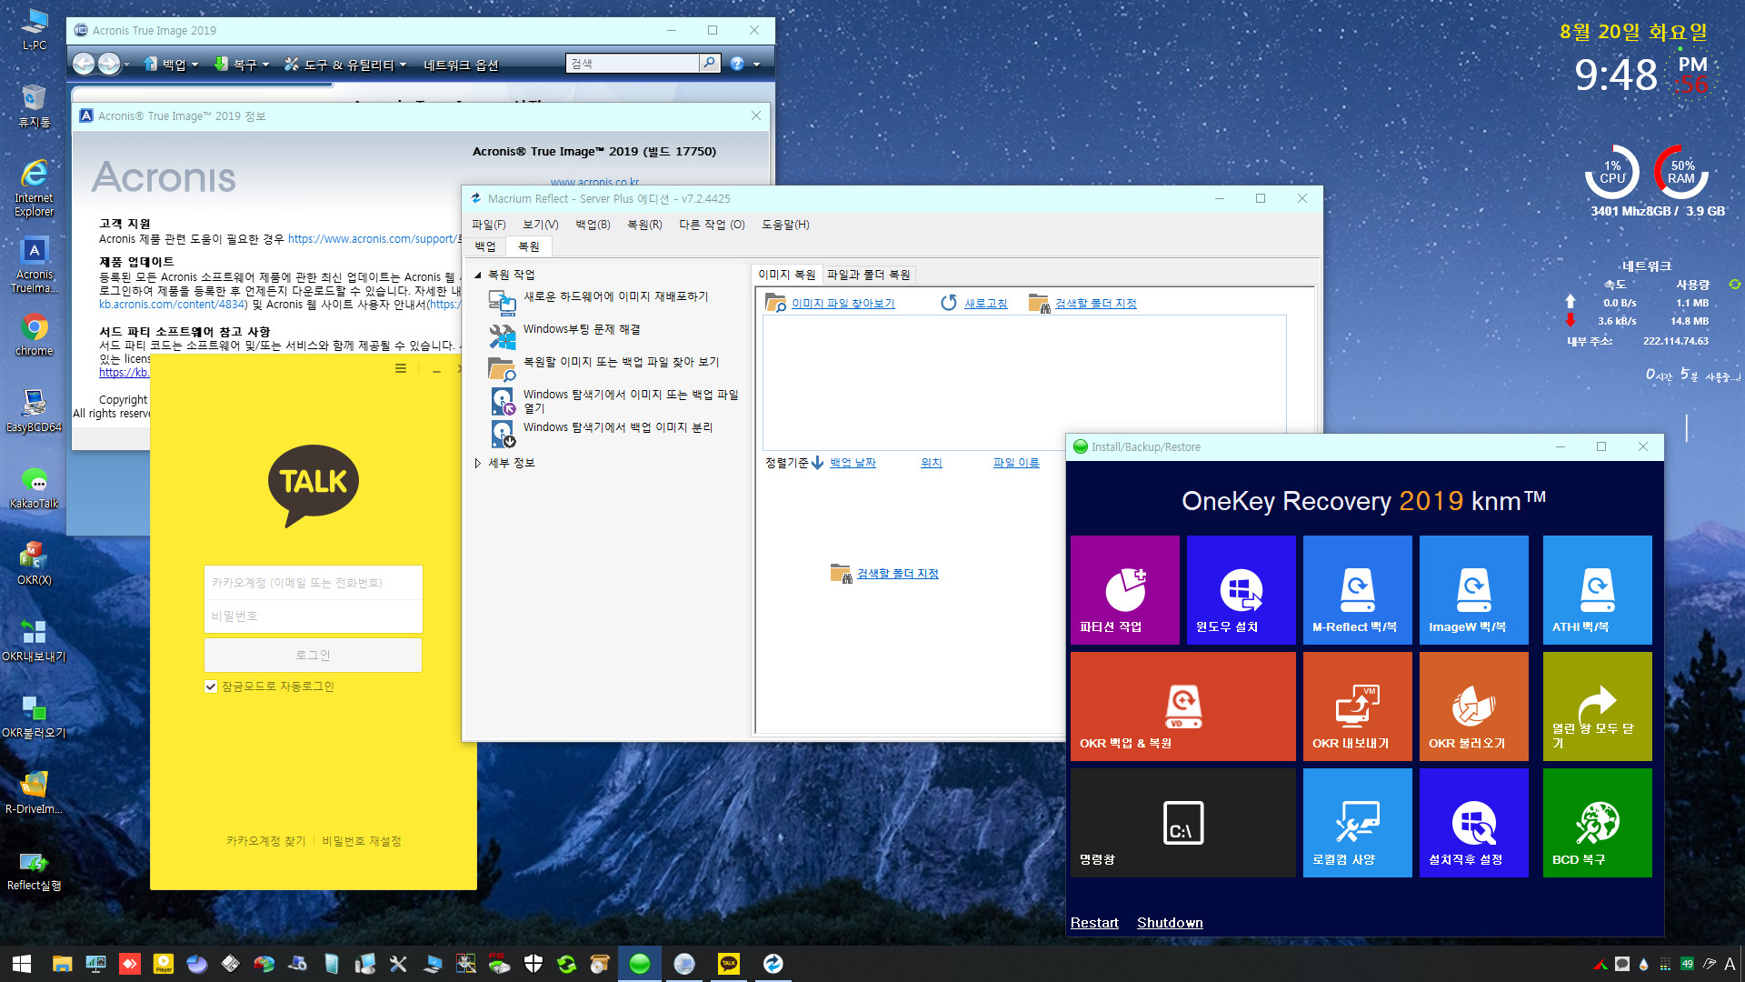Switch to the 백업 tab in Macrium Reflect
1745x982 pixels.
[x=485, y=246]
